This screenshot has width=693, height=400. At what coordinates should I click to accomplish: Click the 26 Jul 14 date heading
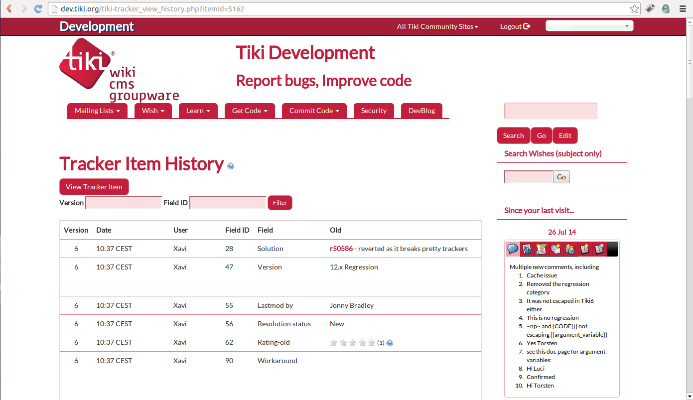pos(562,232)
